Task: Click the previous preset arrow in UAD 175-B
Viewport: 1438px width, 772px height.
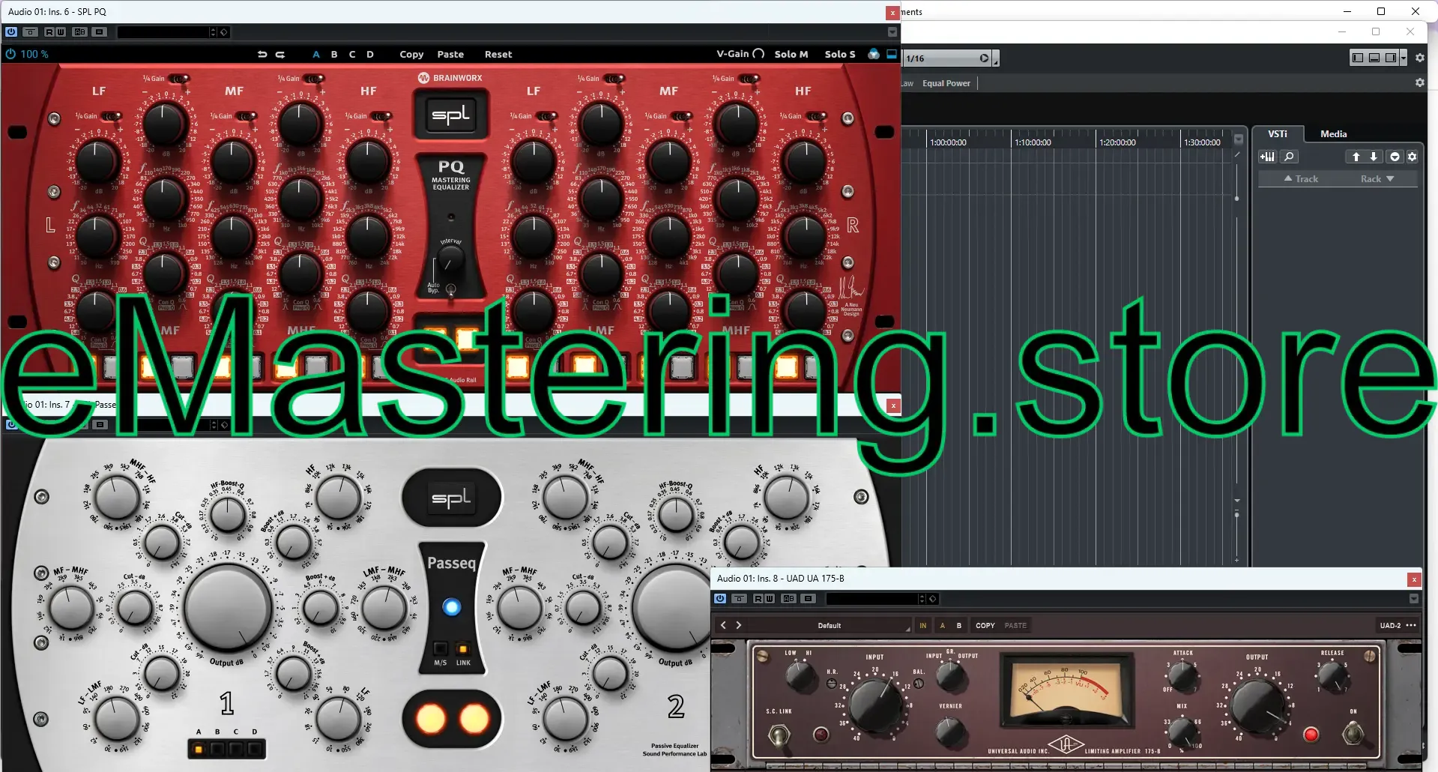Action: click(x=723, y=625)
